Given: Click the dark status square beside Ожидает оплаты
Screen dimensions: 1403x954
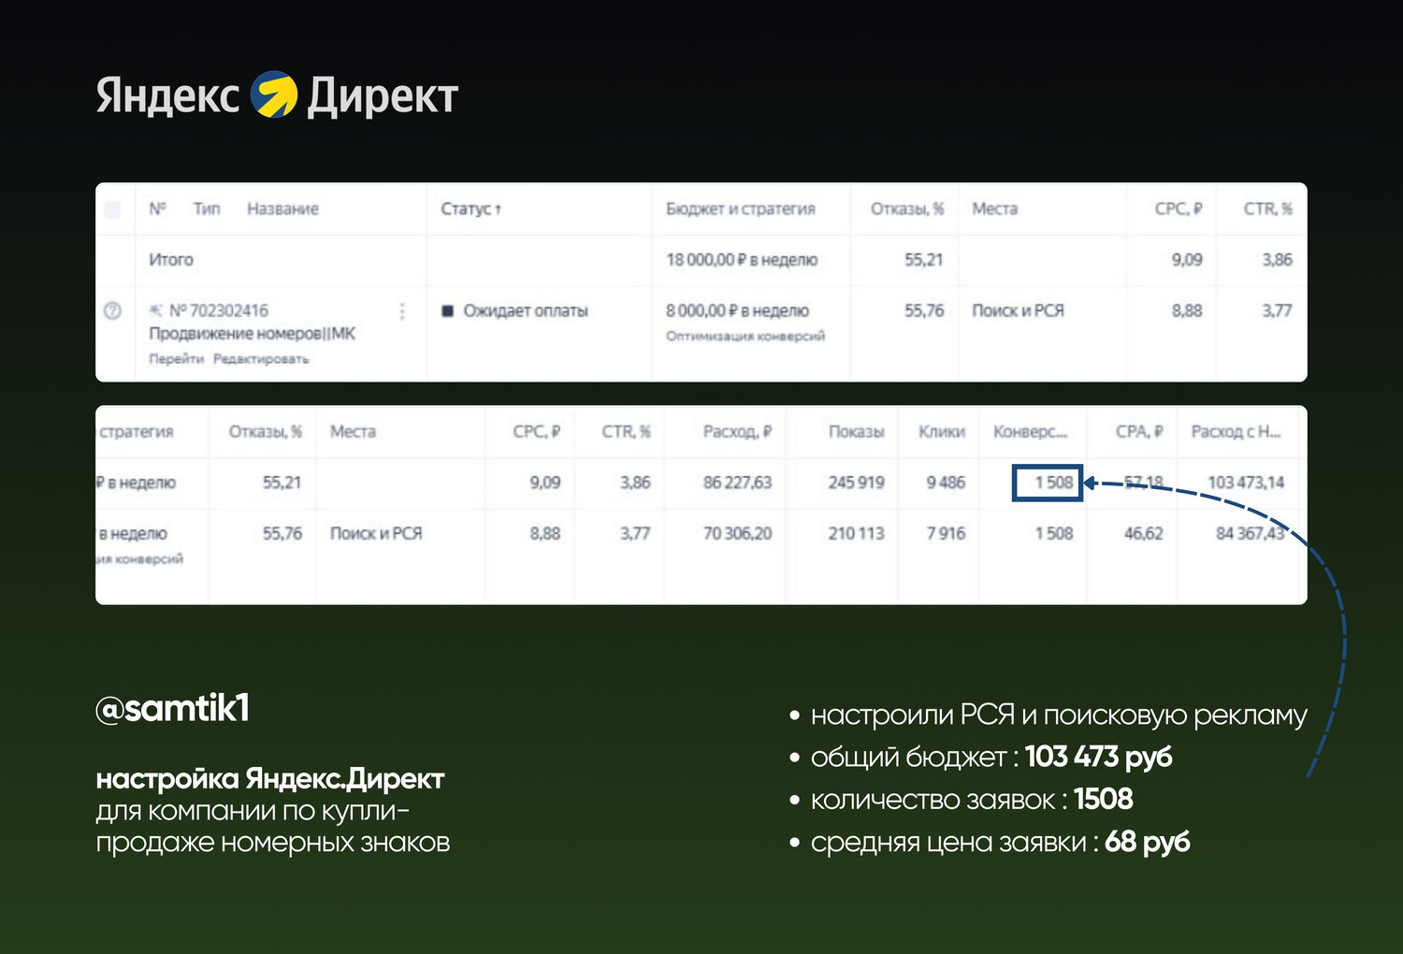Looking at the screenshot, I should tap(447, 311).
